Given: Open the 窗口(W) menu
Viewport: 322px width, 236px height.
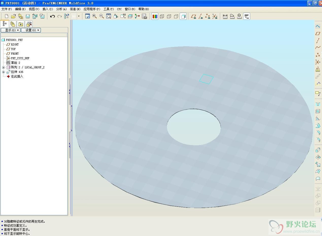Looking at the screenshot, I should pos(130,9).
